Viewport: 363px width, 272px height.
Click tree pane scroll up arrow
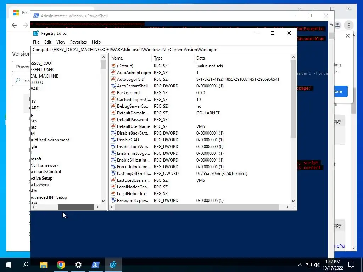pyautogui.click(x=103, y=57)
